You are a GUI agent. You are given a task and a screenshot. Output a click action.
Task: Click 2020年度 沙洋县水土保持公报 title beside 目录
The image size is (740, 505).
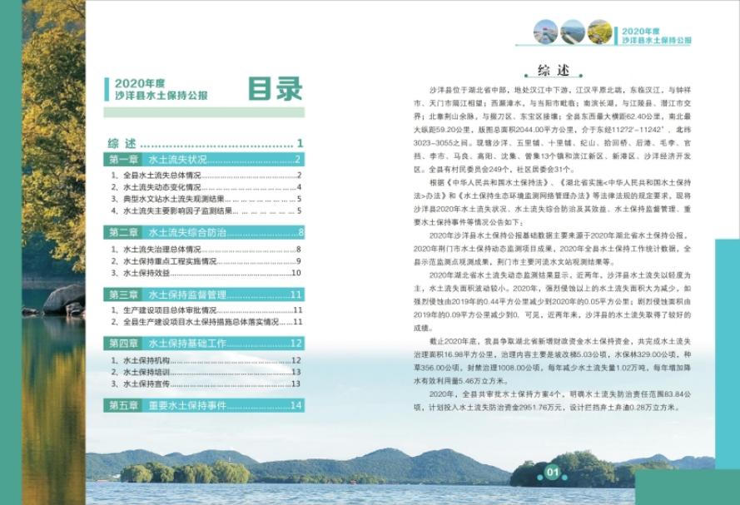point(161,90)
